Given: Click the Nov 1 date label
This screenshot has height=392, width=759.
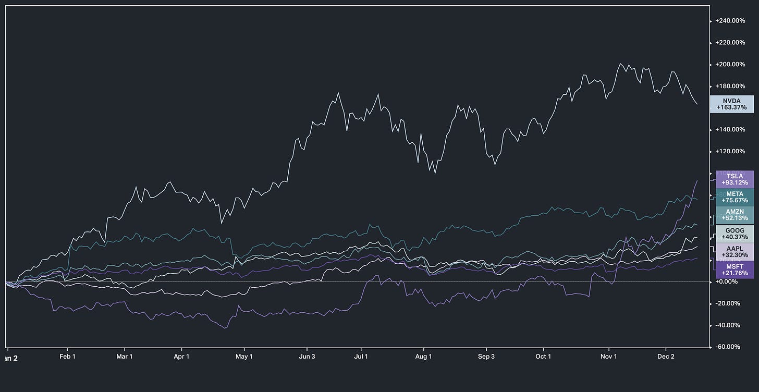Looking at the screenshot, I should pos(609,357).
